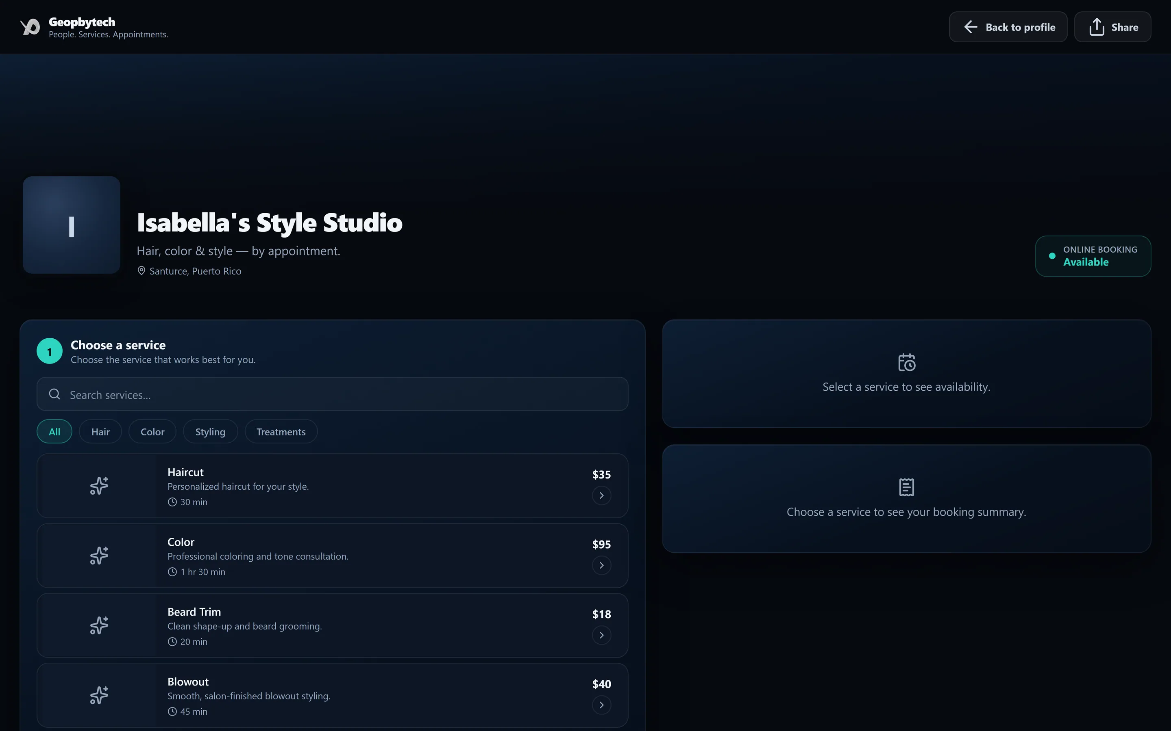The image size is (1171, 731).
Task: Click the Beard Trim title
Action: point(194,612)
